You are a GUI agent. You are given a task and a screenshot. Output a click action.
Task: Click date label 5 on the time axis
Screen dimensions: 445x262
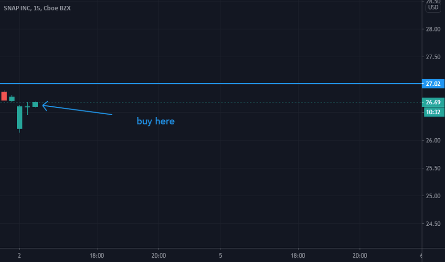[221, 255]
